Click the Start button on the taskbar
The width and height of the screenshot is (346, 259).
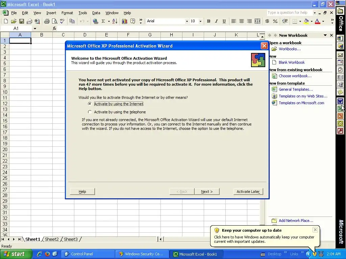point(16,254)
